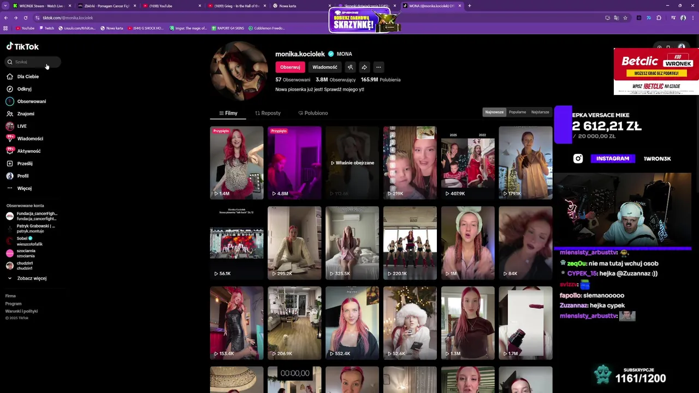The image size is (699, 393).
Task: Click the browser reload icon
Action: click(25, 17)
